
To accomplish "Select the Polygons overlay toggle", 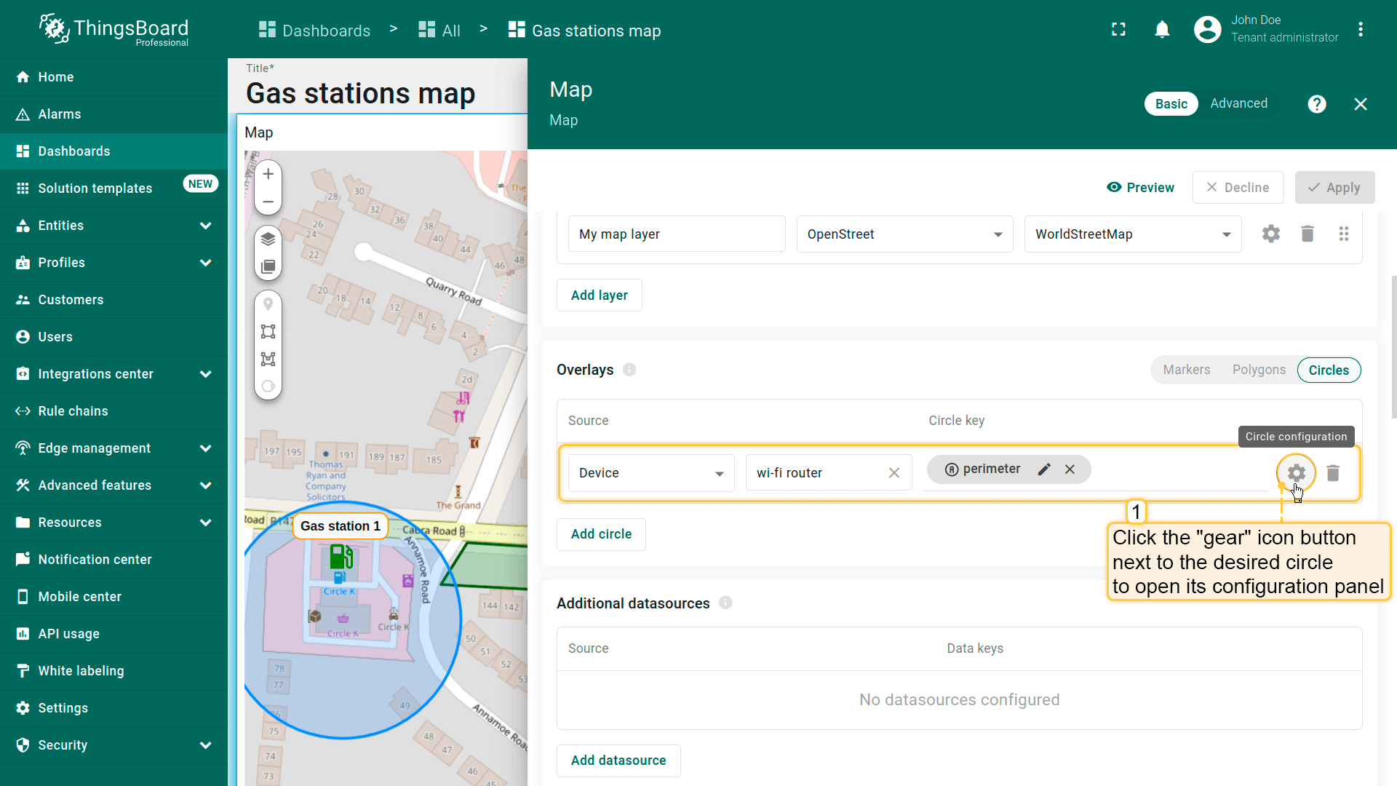I will 1259,370.
